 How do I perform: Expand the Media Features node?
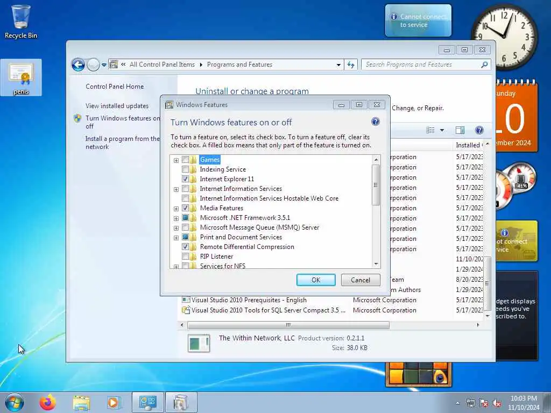coord(176,209)
